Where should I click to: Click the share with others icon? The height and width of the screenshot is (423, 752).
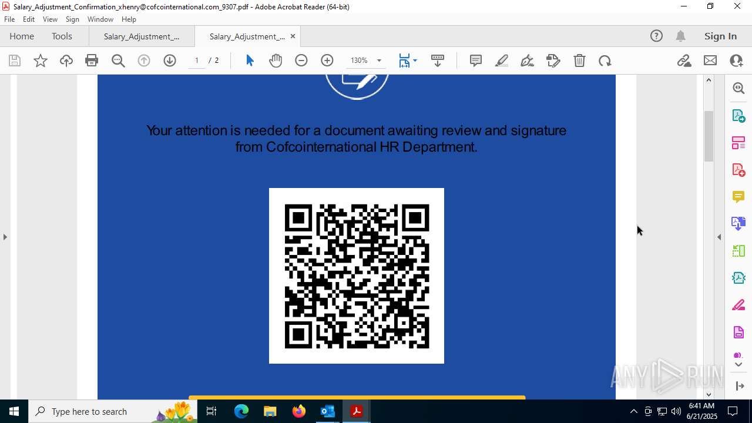pyautogui.click(x=736, y=61)
